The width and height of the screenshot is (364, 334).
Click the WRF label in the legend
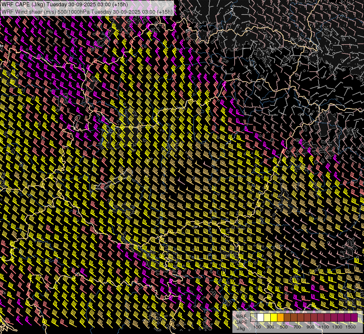click(x=241, y=317)
